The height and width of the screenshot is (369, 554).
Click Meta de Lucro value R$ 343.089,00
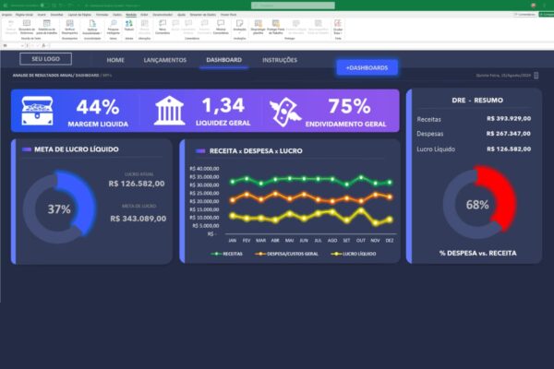point(138,219)
